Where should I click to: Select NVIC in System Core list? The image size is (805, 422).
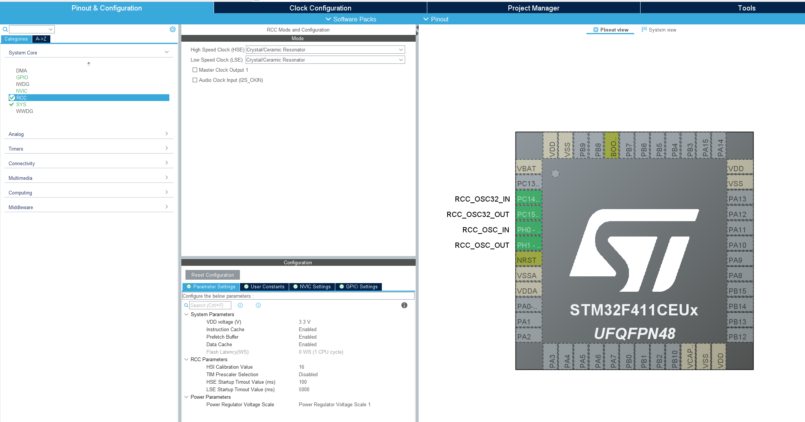22,91
